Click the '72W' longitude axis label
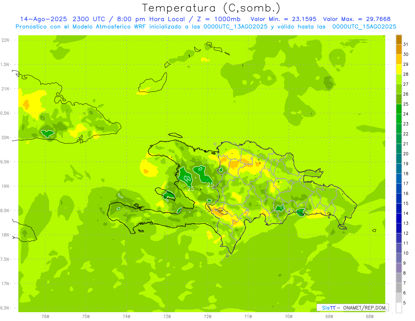 [x=207, y=316]
